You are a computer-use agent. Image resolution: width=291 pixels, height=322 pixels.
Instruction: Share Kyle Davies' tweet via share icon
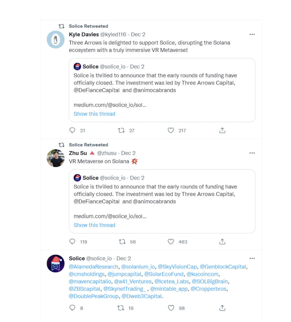222,130
